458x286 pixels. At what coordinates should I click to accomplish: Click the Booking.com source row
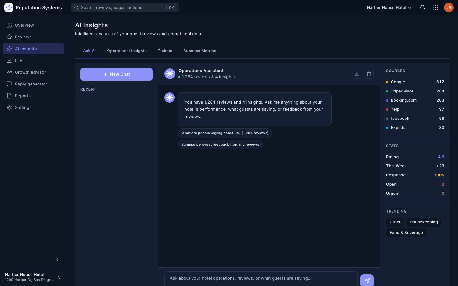(415, 100)
